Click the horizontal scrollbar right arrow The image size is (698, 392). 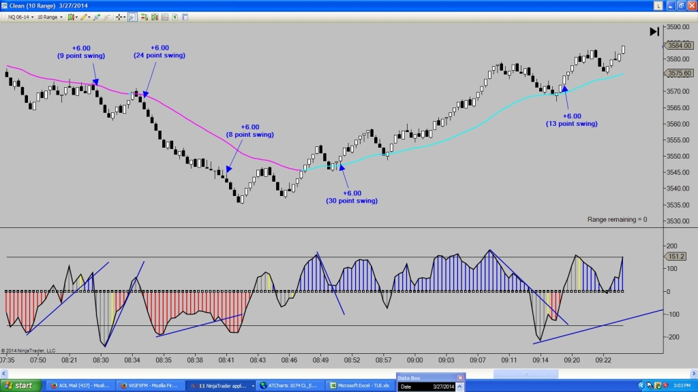693,374
